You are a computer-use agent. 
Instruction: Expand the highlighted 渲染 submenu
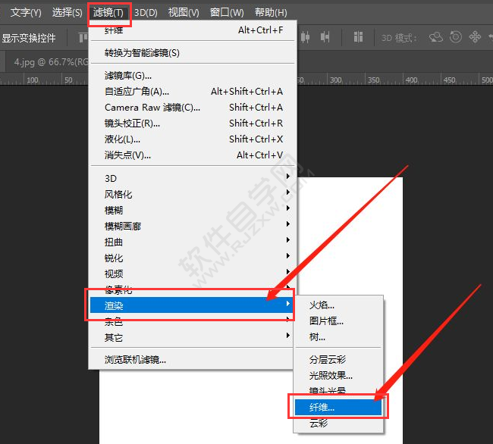pos(191,305)
